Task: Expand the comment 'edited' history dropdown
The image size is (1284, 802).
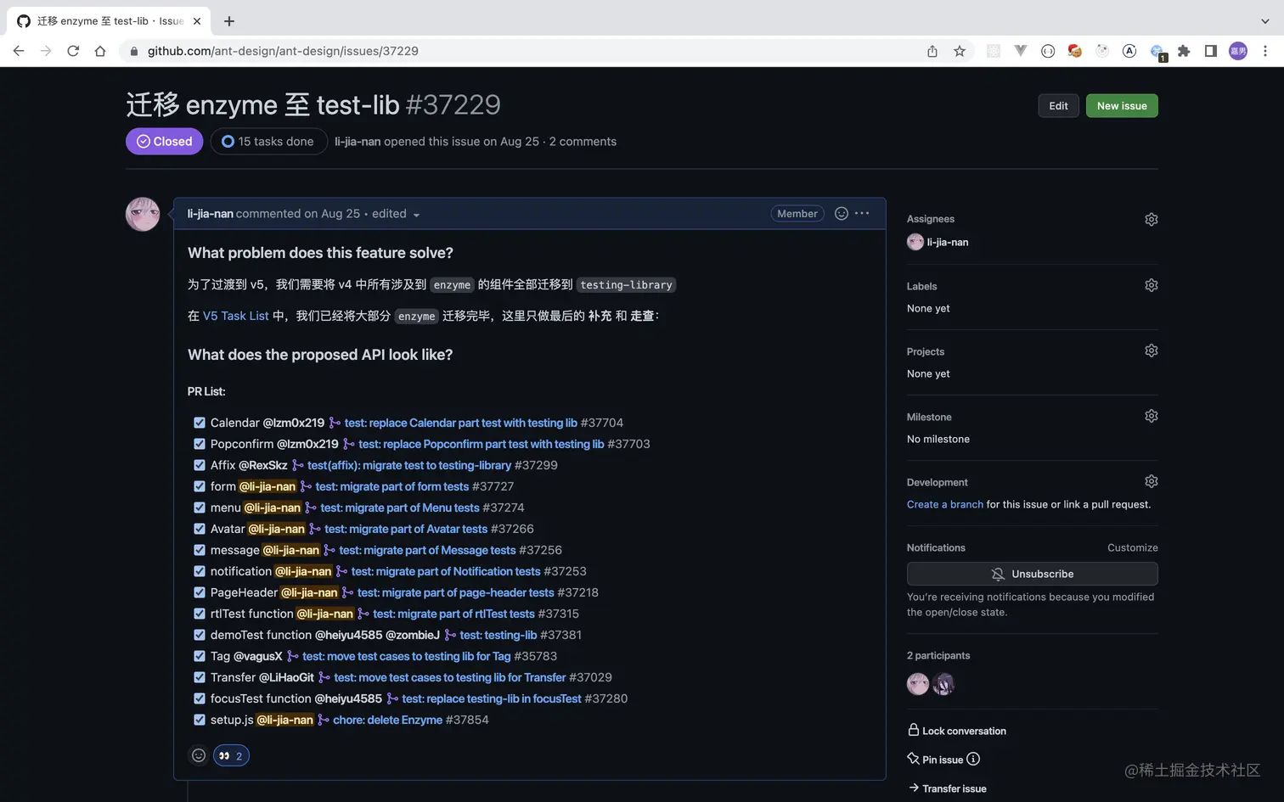Action: pyautogui.click(x=397, y=214)
